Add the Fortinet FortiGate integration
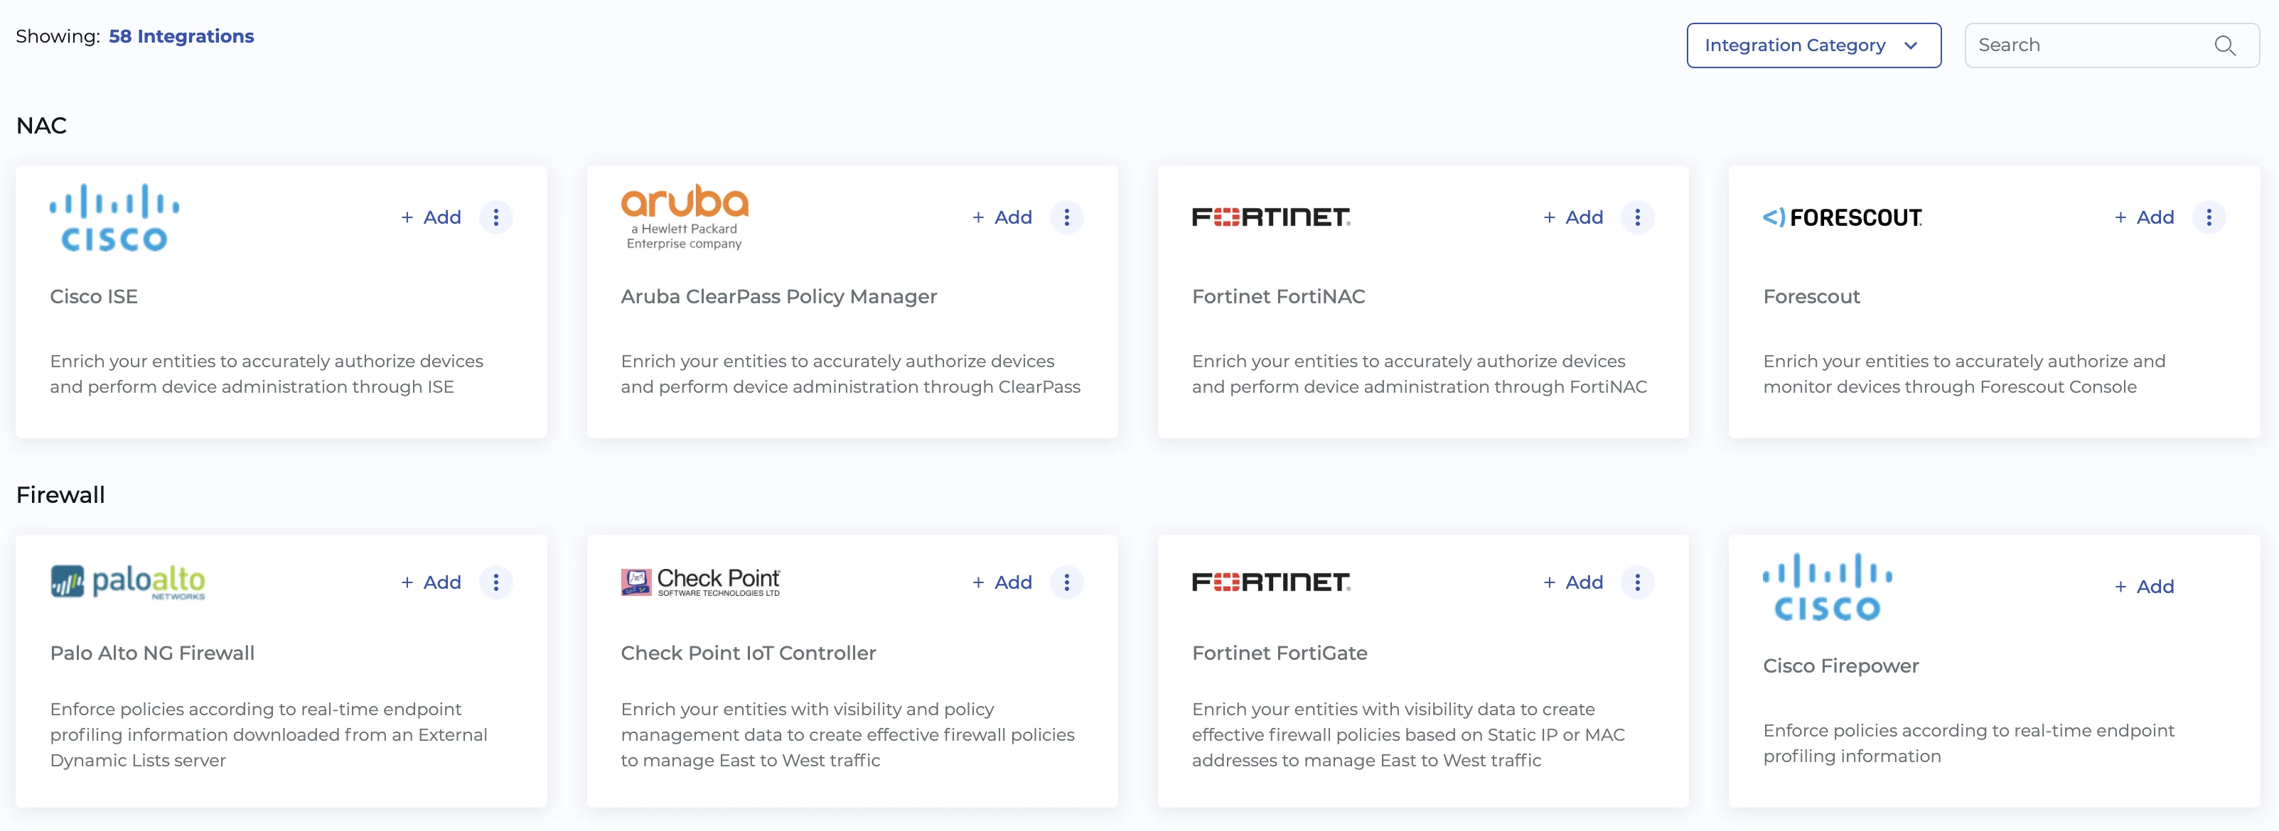Image resolution: width=2279 pixels, height=831 pixels. (1573, 582)
